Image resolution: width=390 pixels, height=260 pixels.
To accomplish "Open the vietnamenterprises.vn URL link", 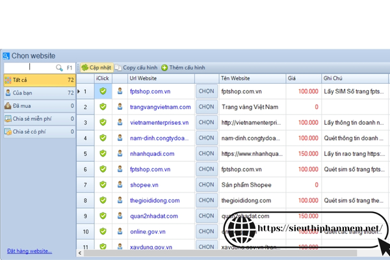I will (159, 123).
